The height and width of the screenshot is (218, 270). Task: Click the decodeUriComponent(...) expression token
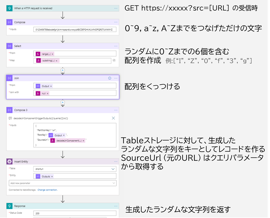(x=68, y=141)
